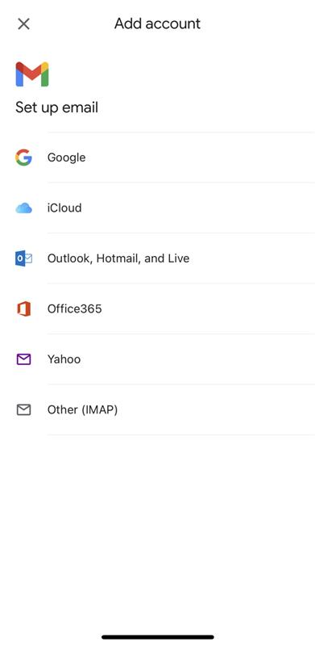Tap the Gmail logo icon

pyautogui.click(x=32, y=74)
